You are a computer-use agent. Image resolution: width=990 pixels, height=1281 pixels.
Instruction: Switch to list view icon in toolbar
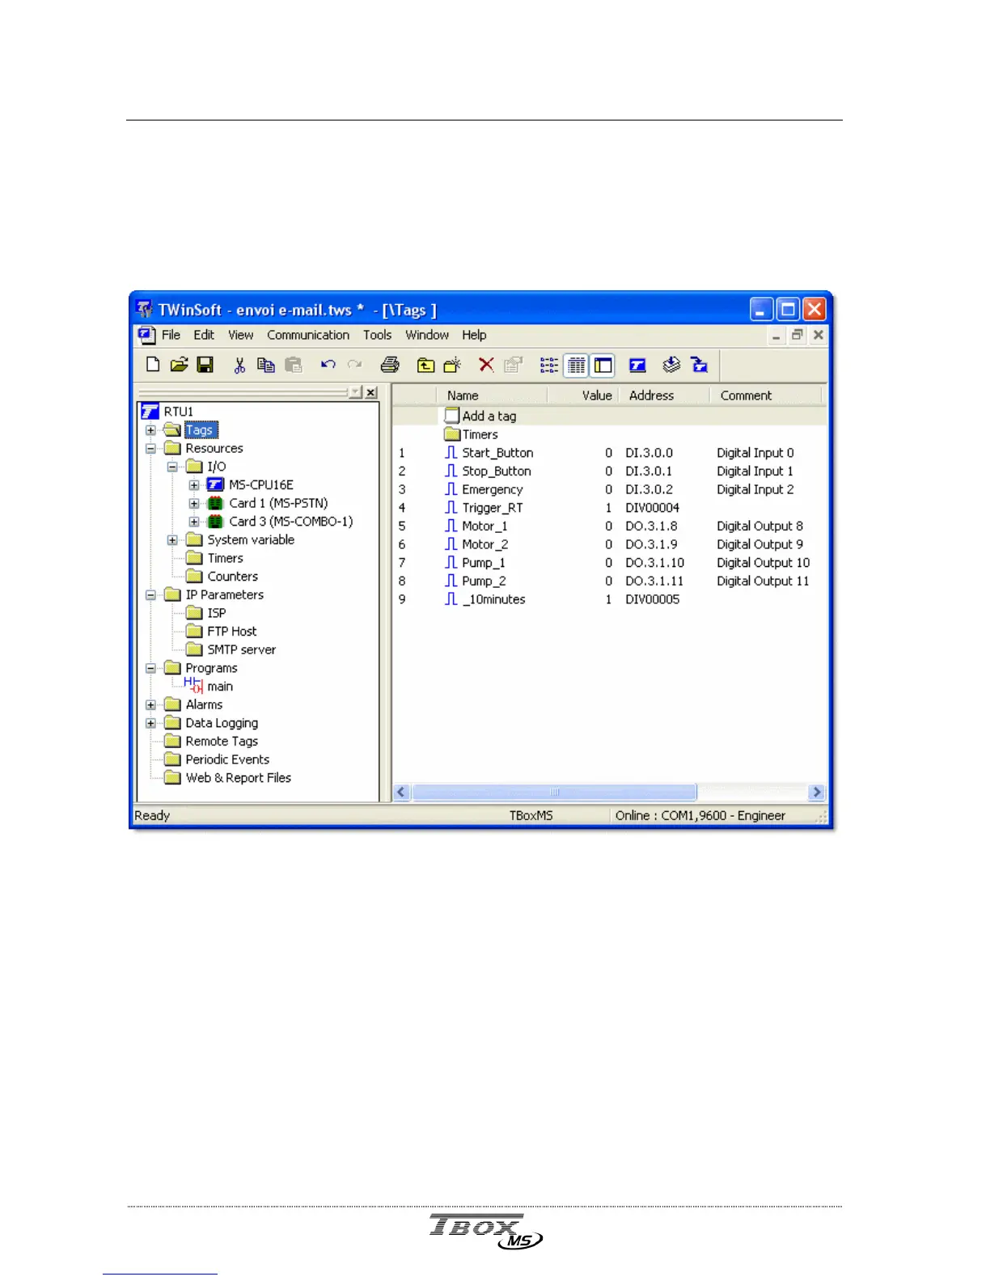tap(549, 365)
